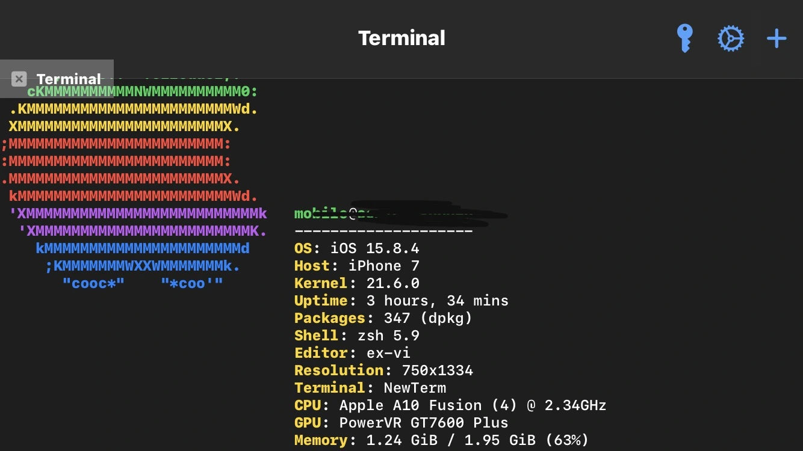Tap the Resolution line showing 750x1334
803x451 pixels.
383,370
